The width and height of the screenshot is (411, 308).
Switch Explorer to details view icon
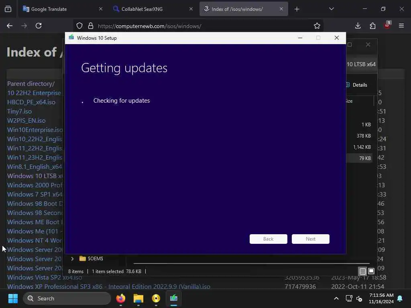coord(362,272)
